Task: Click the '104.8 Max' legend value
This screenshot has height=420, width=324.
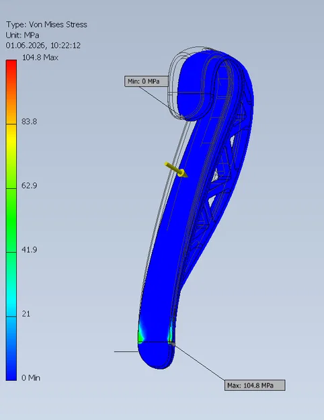Action: [40, 57]
